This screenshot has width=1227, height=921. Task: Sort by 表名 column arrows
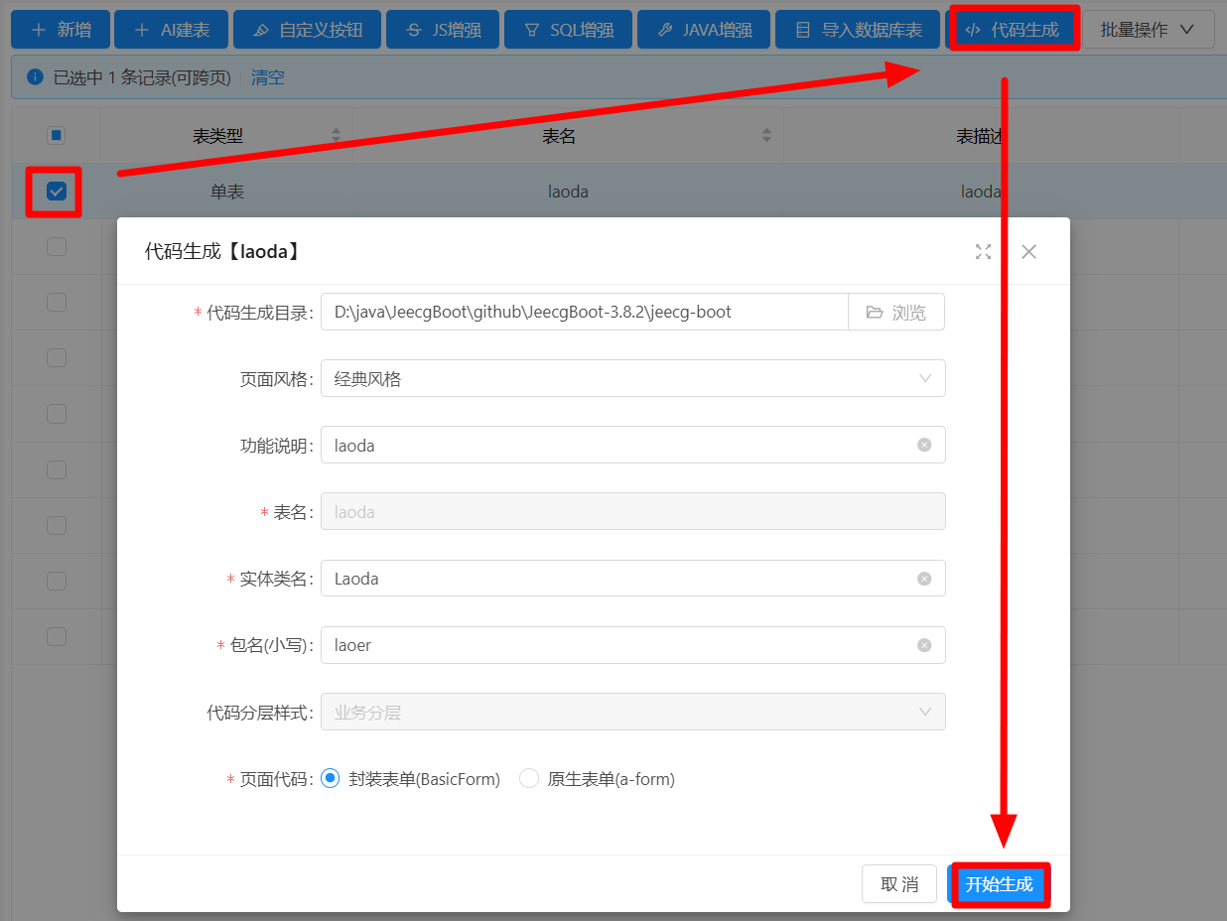tap(766, 135)
